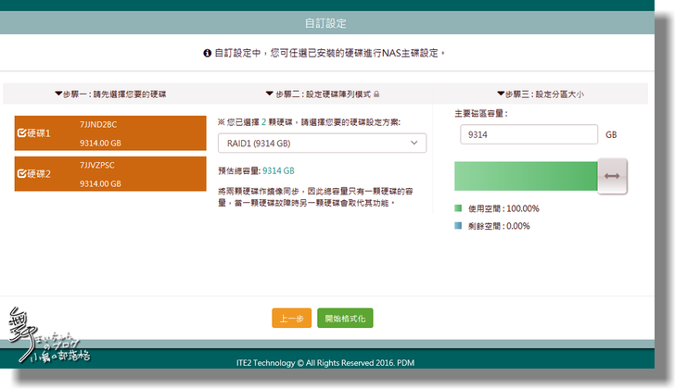Viewport: 675px width, 389px height.
Task: Click the slider's double-arrow handle
Action: (612, 176)
